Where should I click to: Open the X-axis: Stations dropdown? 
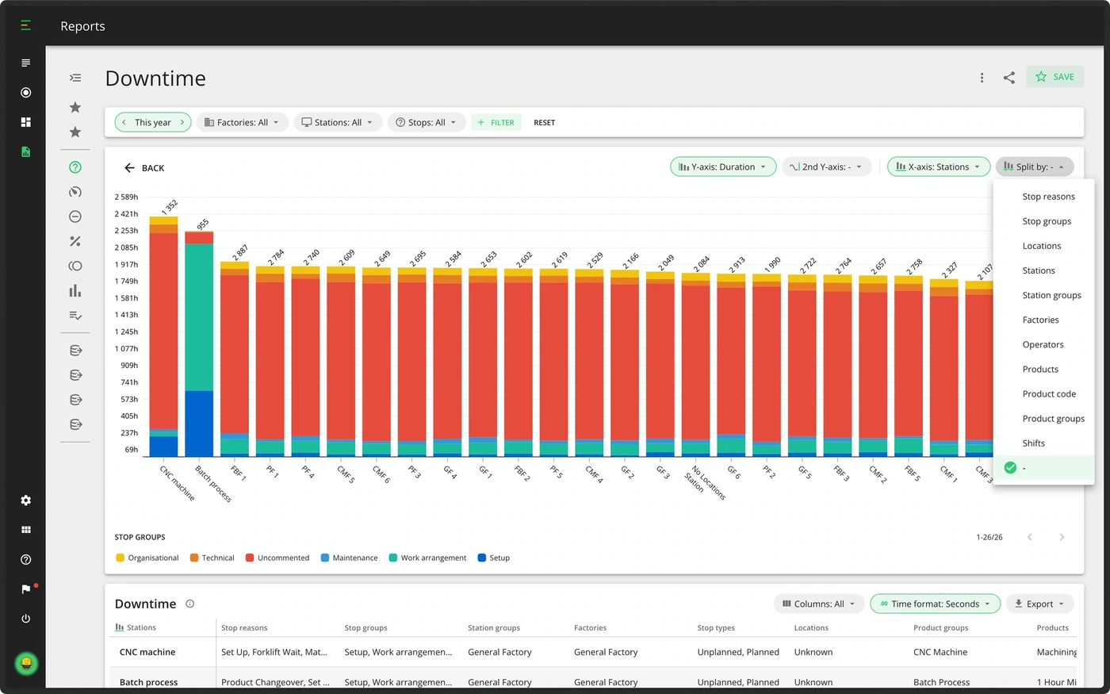939,167
